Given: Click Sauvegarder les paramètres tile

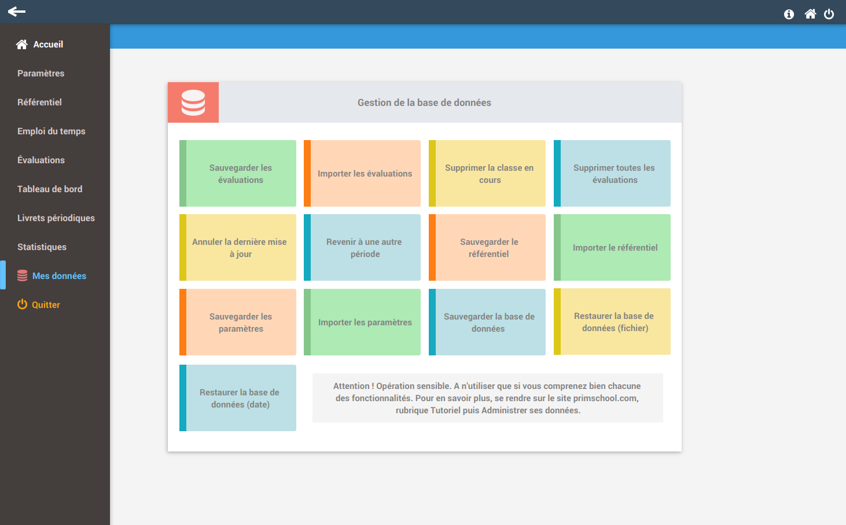Looking at the screenshot, I should click(238, 322).
